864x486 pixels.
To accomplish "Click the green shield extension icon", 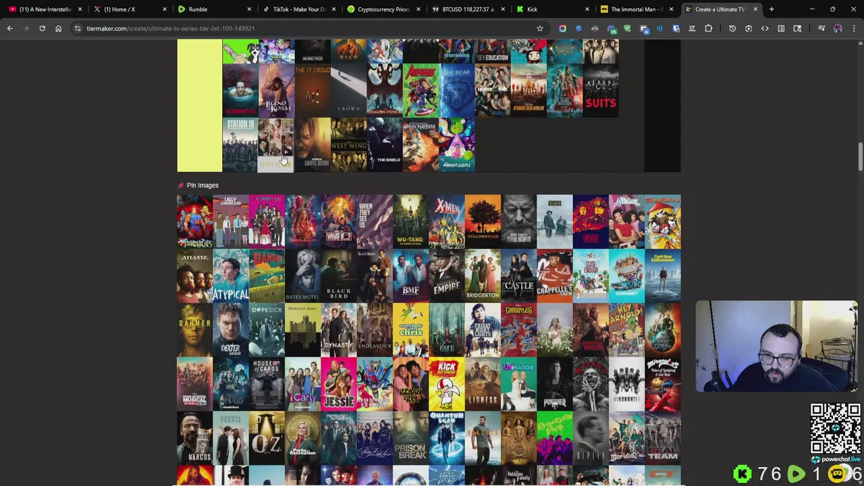I will [x=627, y=28].
